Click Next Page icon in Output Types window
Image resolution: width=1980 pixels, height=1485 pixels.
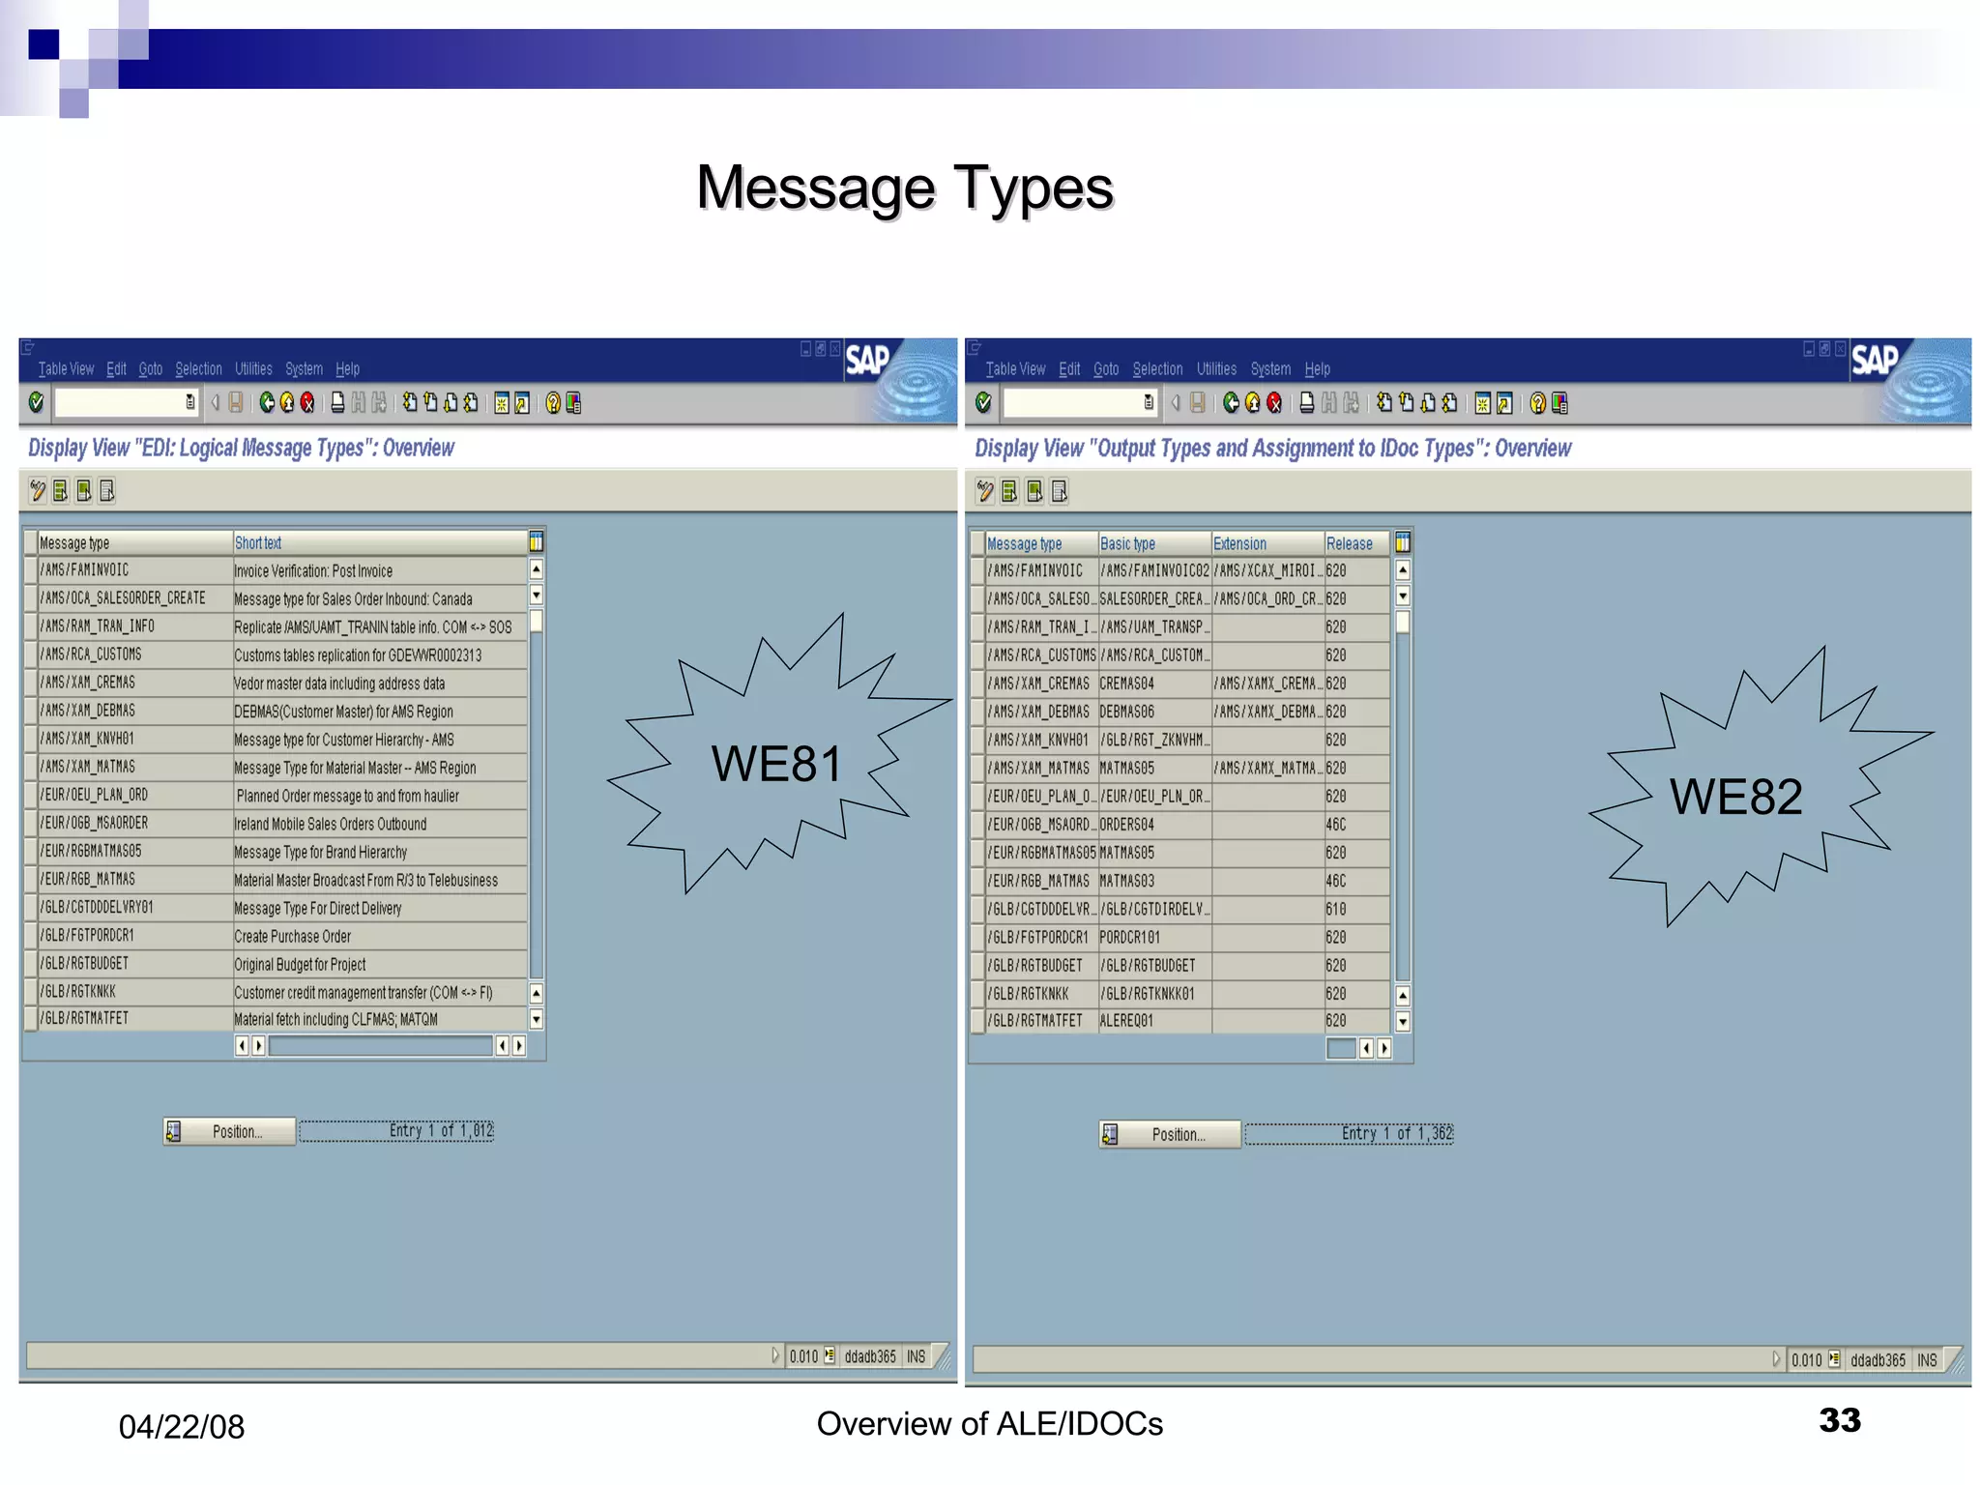[x=1428, y=402]
